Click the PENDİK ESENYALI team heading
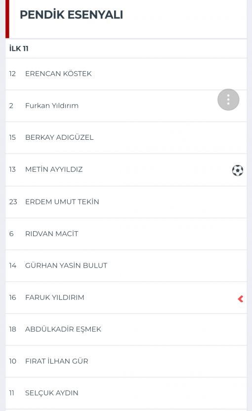 tap(71, 15)
